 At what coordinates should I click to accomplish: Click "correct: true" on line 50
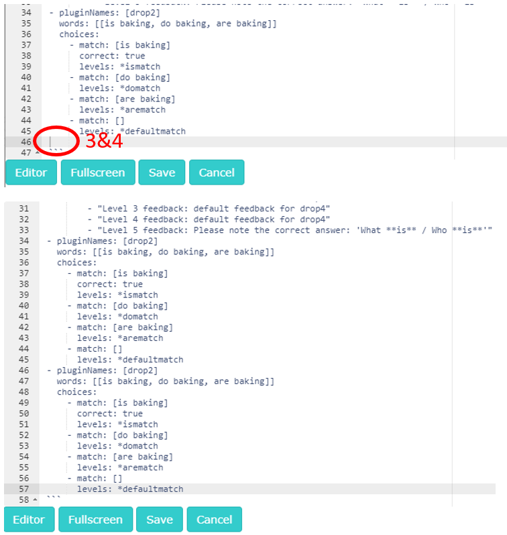pyautogui.click(x=110, y=414)
